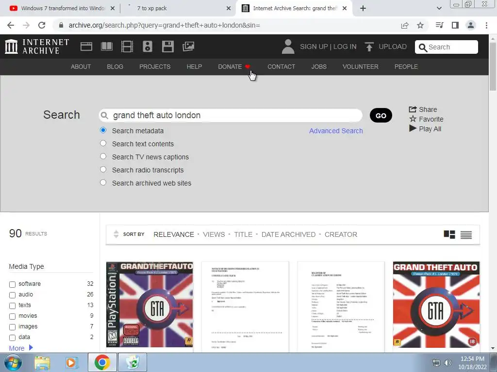Click DONATE in navigation bar
Viewport: 497px width, 372px height.
coord(234,67)
